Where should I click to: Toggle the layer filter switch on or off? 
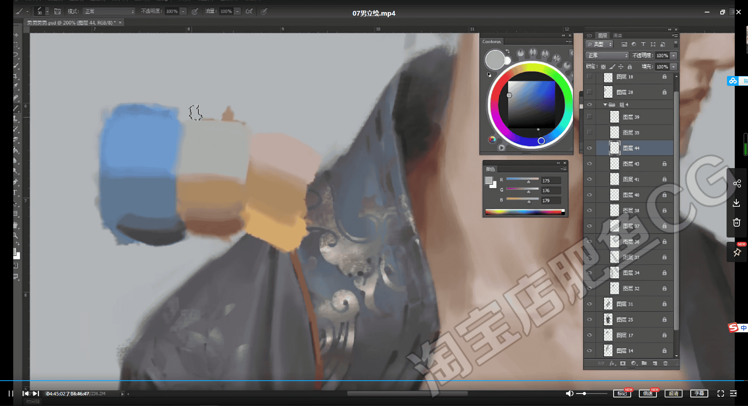click(x=676, y=44)
